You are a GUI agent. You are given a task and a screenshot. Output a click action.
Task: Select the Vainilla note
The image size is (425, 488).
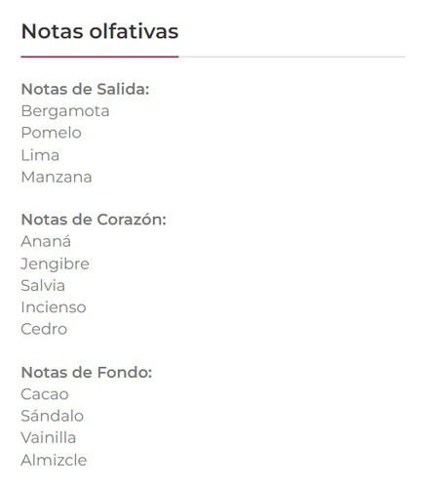[x=49, y=437]
